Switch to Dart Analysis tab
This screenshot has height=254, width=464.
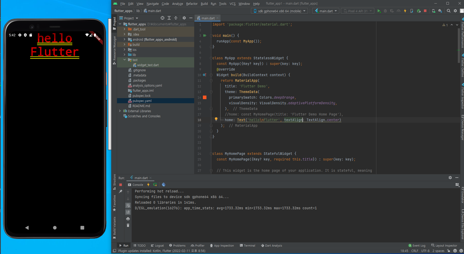tap(271, 246)
